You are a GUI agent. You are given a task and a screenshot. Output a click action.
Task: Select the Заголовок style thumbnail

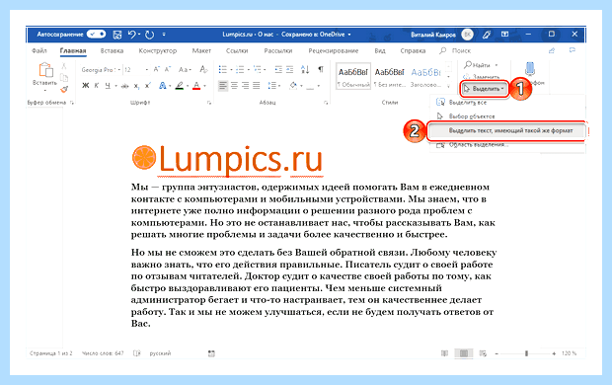pos(425,76)
